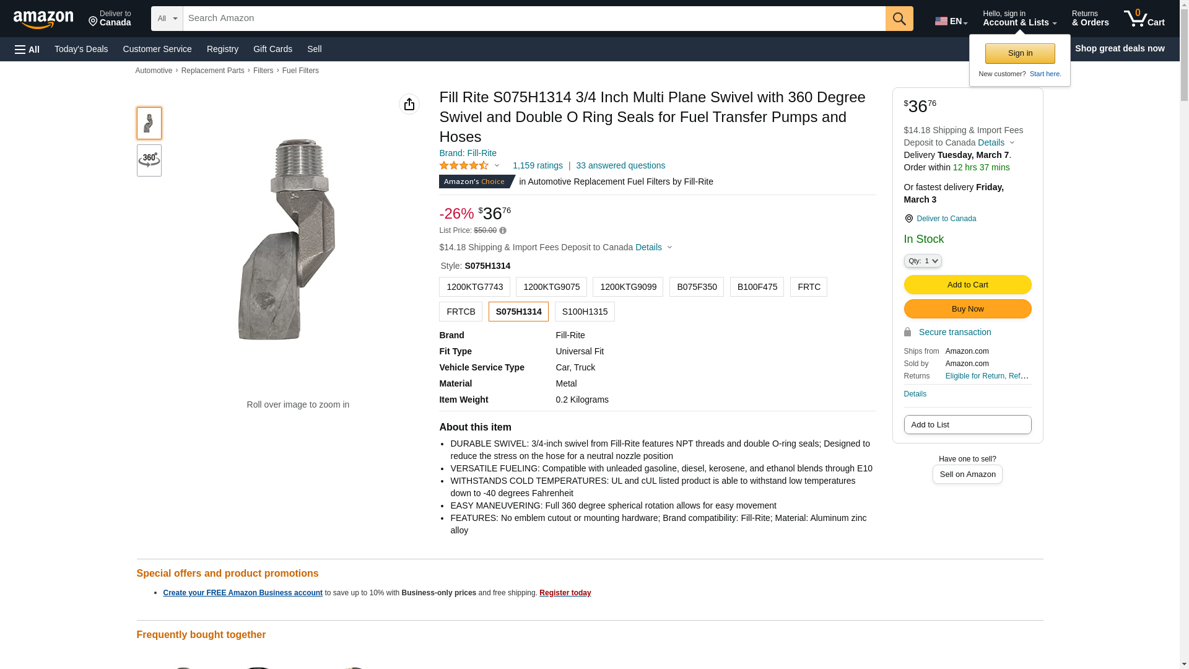
Task: Select the 1200KTG7743 style option
Action: pos(474,287)
